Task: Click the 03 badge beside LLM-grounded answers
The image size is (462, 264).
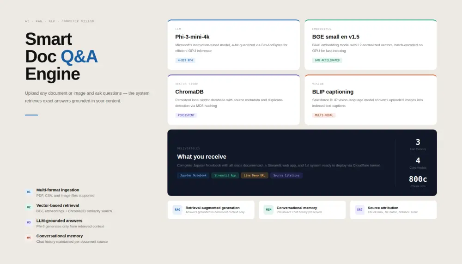Action: pos(29,222)
